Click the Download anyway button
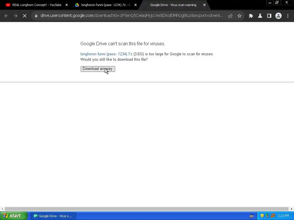Image resolution: width=294 pixels, height=220 pixels. point(98,69)
